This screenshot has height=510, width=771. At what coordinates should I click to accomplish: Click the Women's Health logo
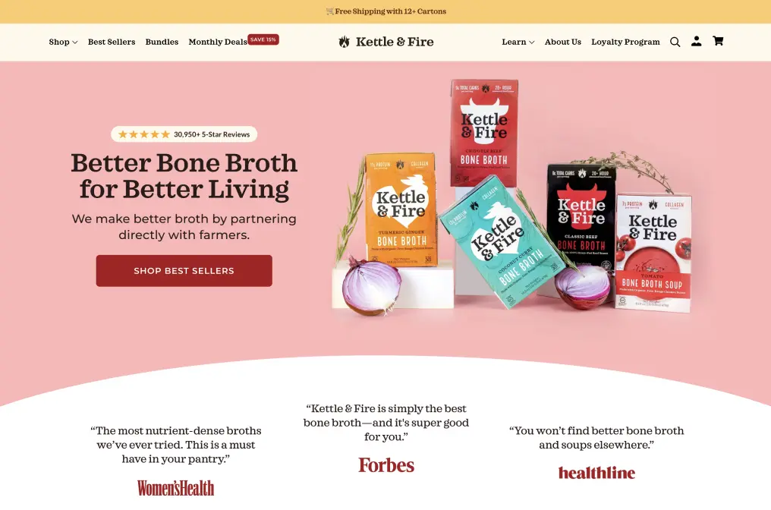175,488
